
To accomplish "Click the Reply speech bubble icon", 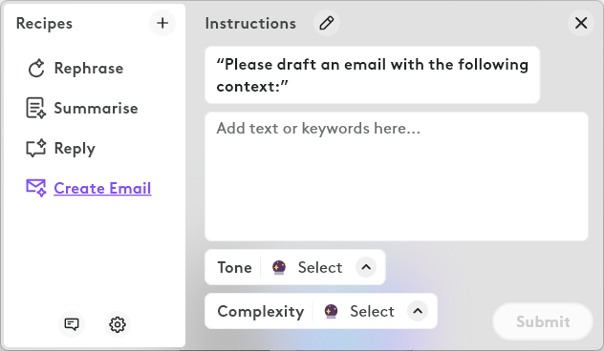I will [35, 149].
